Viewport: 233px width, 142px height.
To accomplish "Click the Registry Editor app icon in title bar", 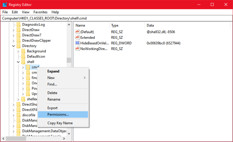I will coord(4,4).
